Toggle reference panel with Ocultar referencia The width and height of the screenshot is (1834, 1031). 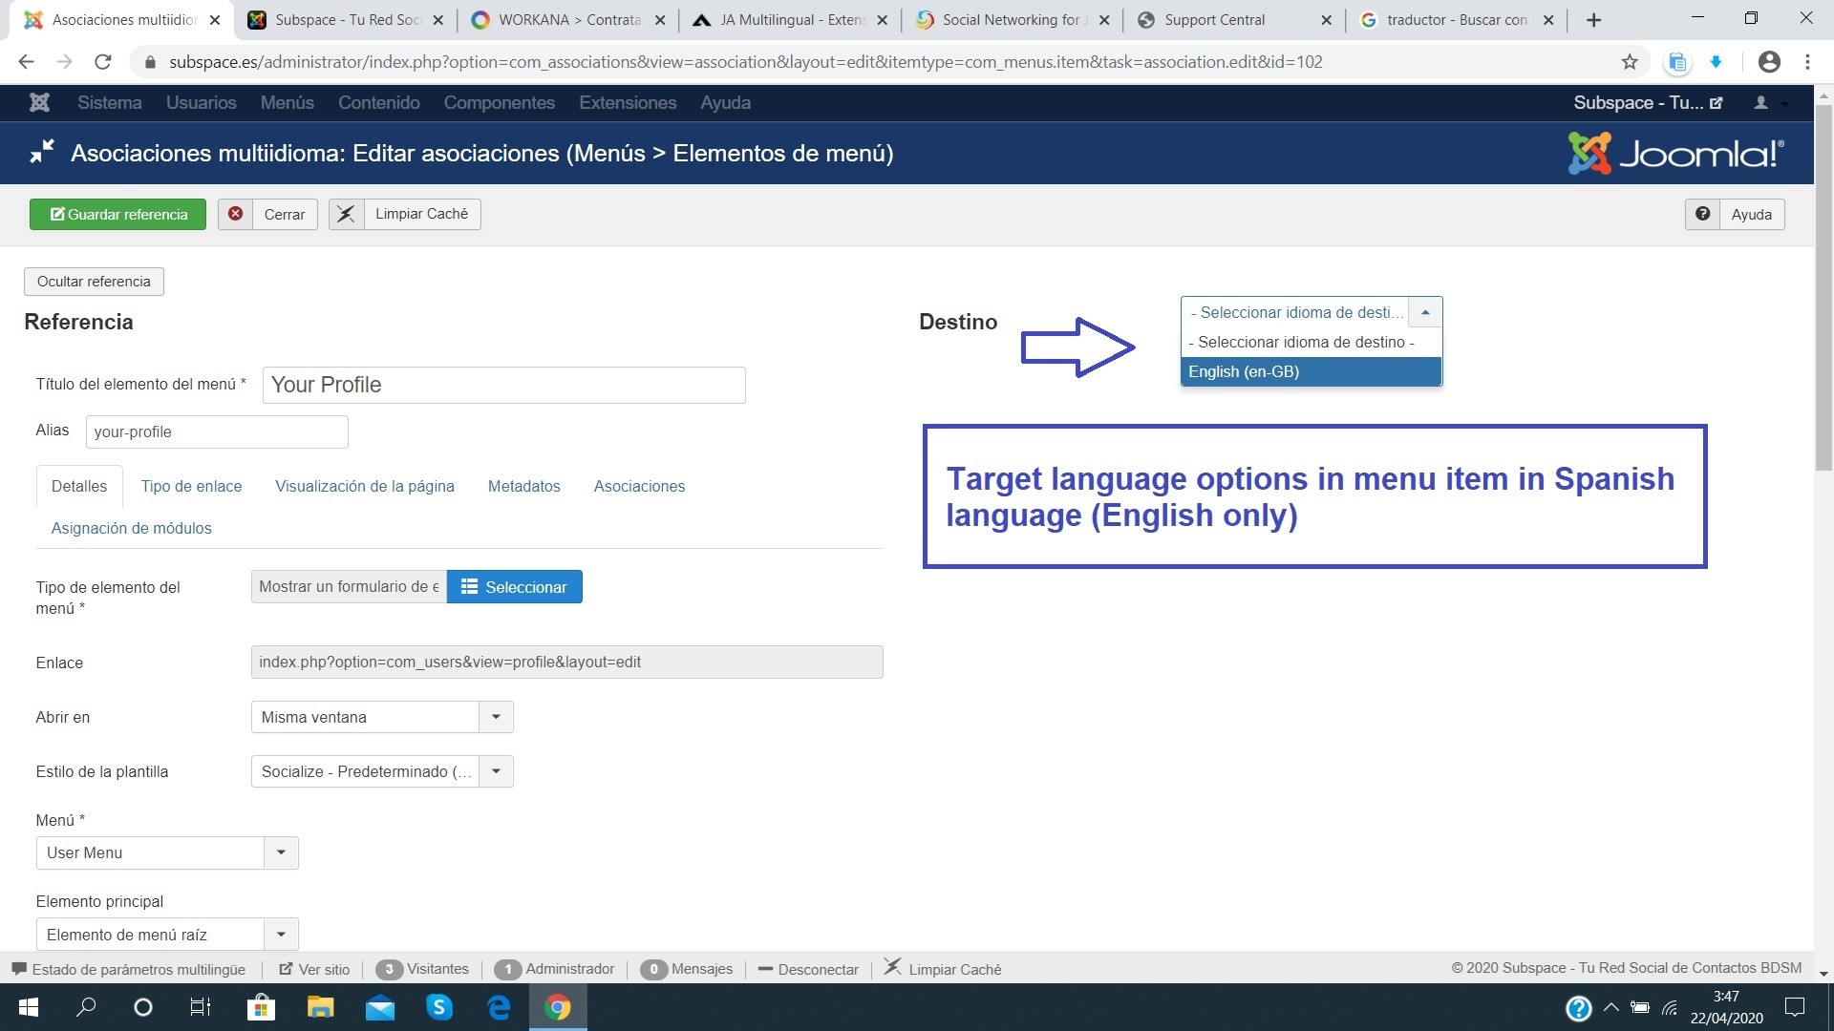click(94, 282)
